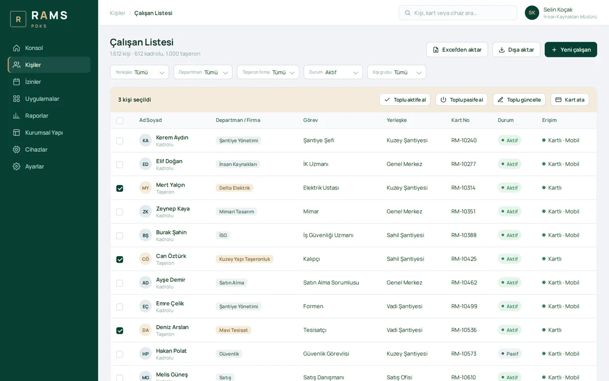Viewport: 609px width, 381px height.
Task: Open the Durum Aktif dropdown
Action: pyautogui.click(x=333, y=72)
